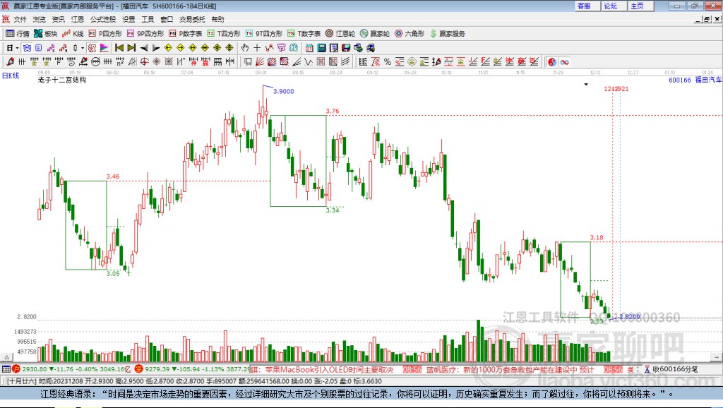Toggle the red-blue yin-yang icon
This screenshot has width=723, height=408.
coord(552,62)
